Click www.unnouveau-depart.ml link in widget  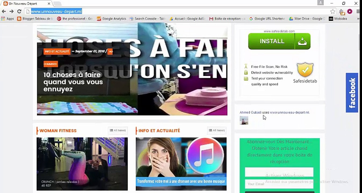click(x=290, y=113)
